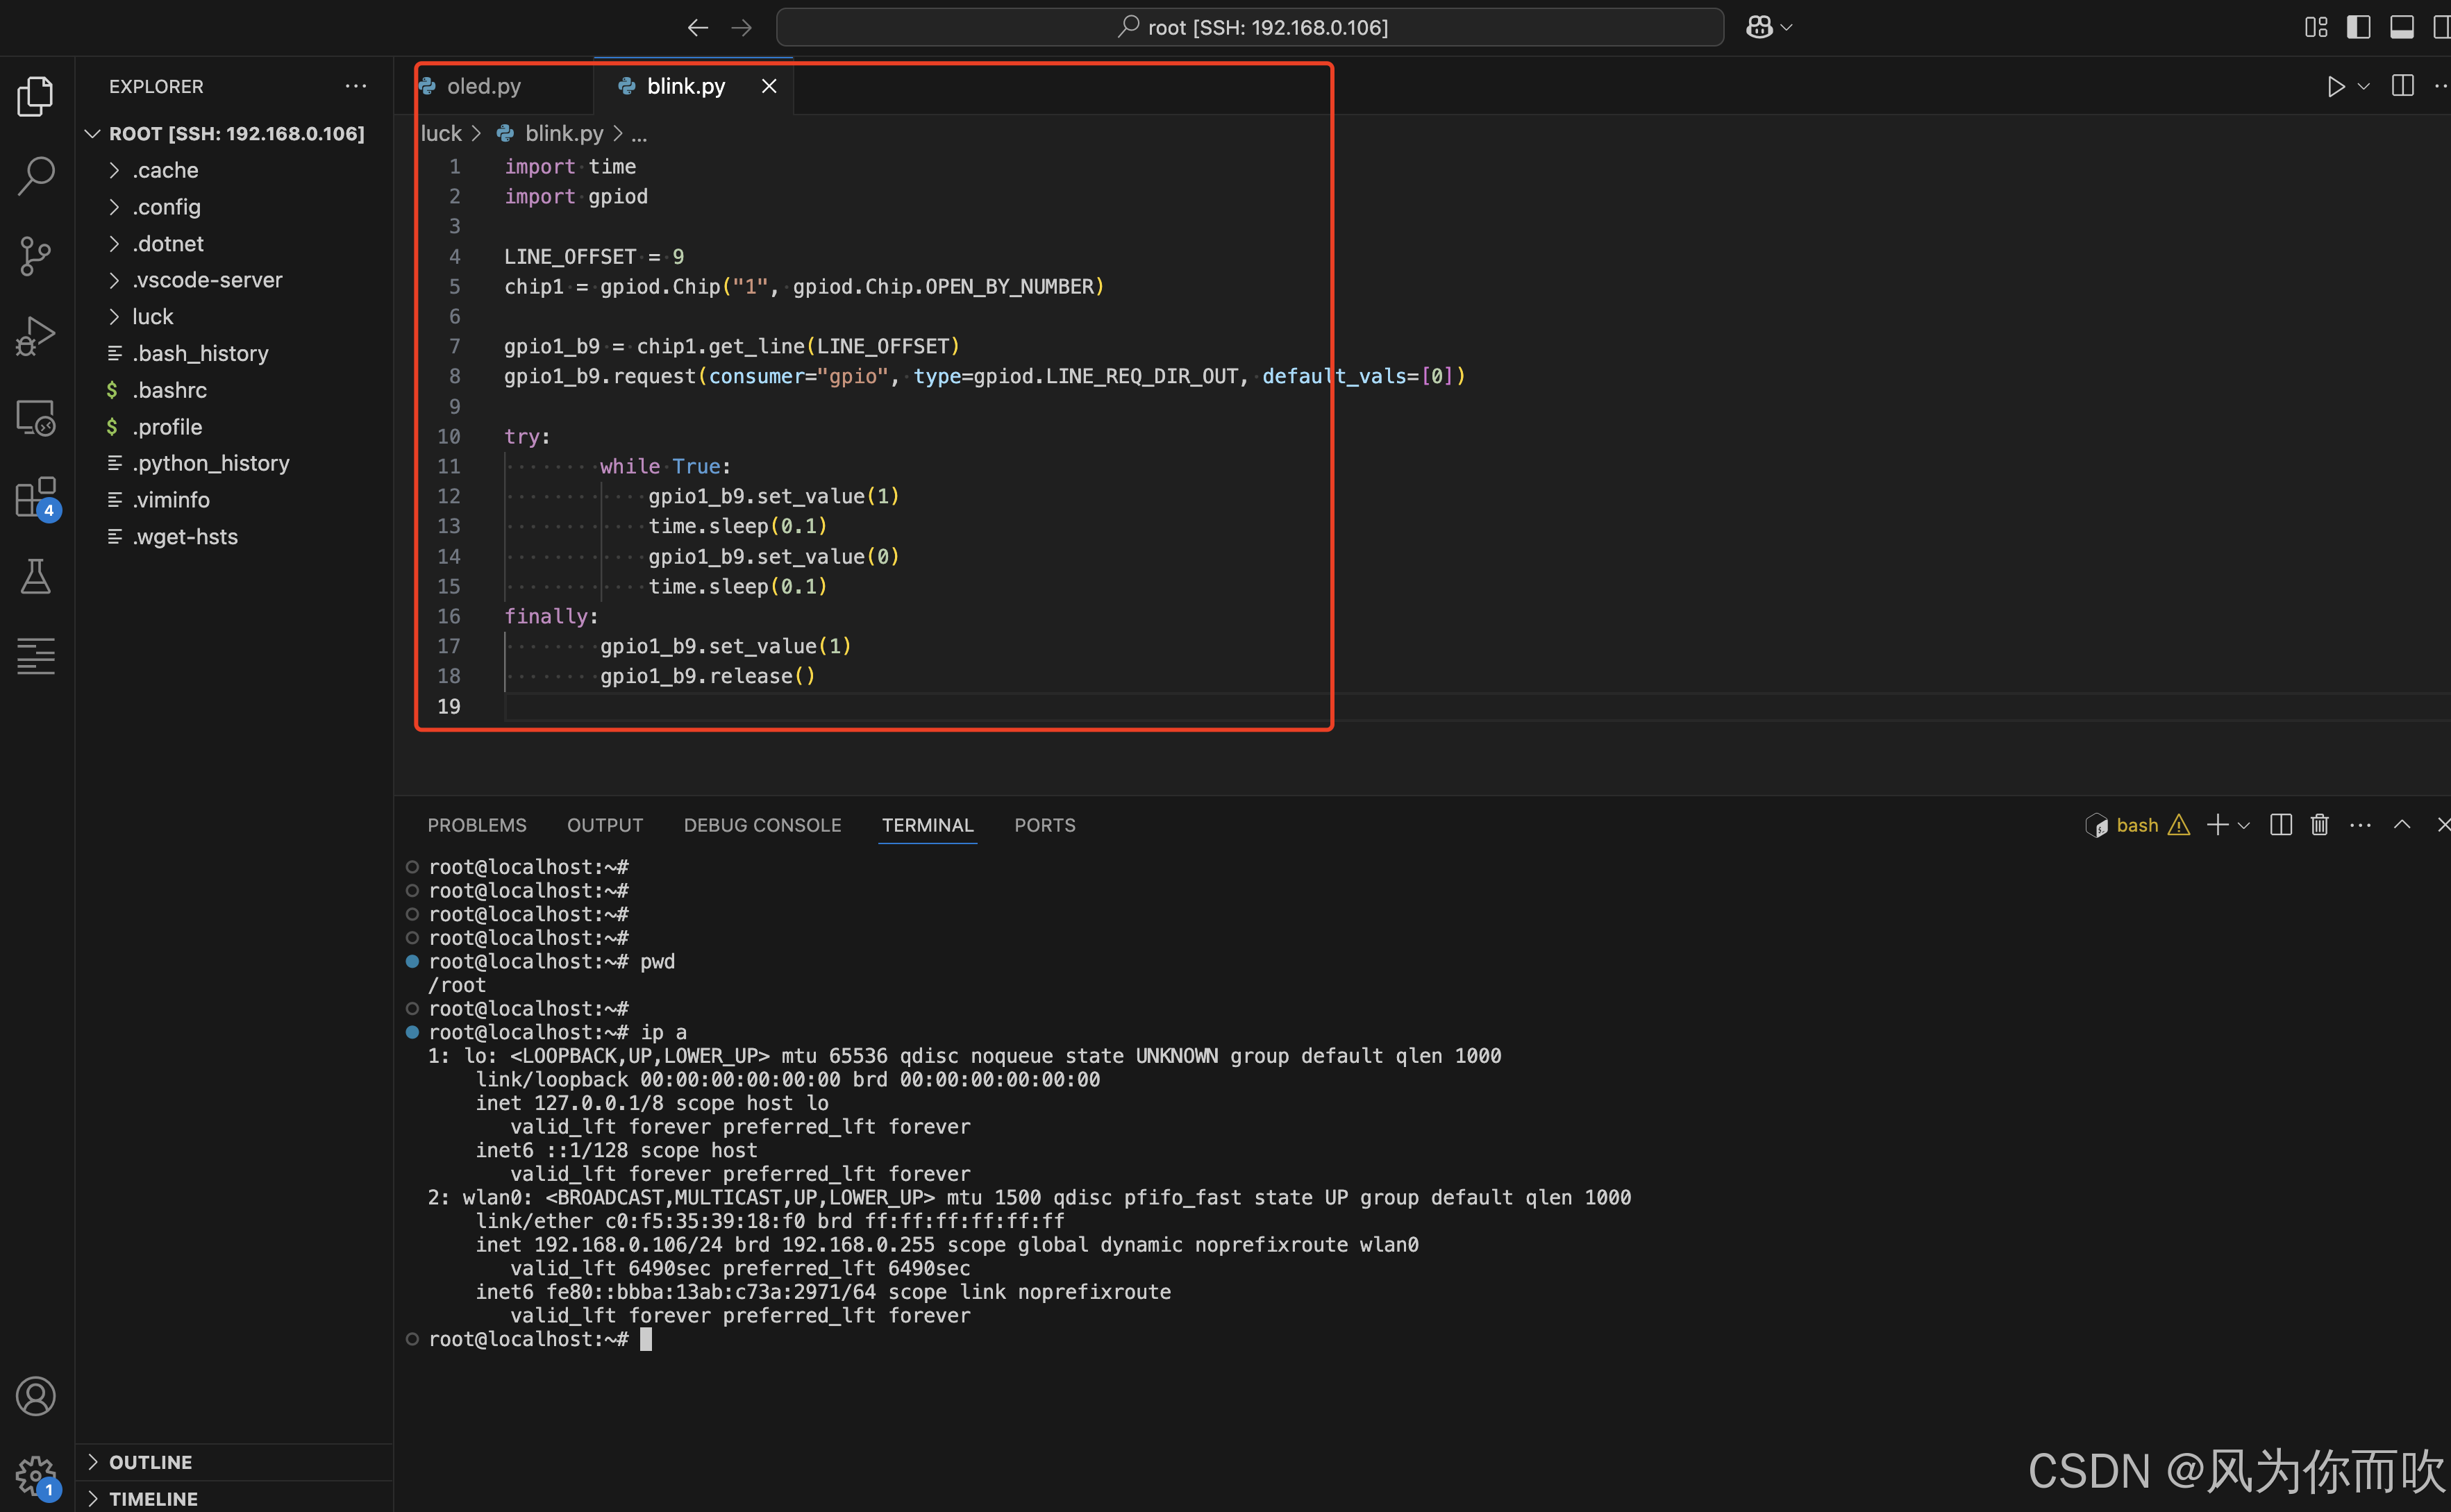Expand the OUTLINE section

150,1462
